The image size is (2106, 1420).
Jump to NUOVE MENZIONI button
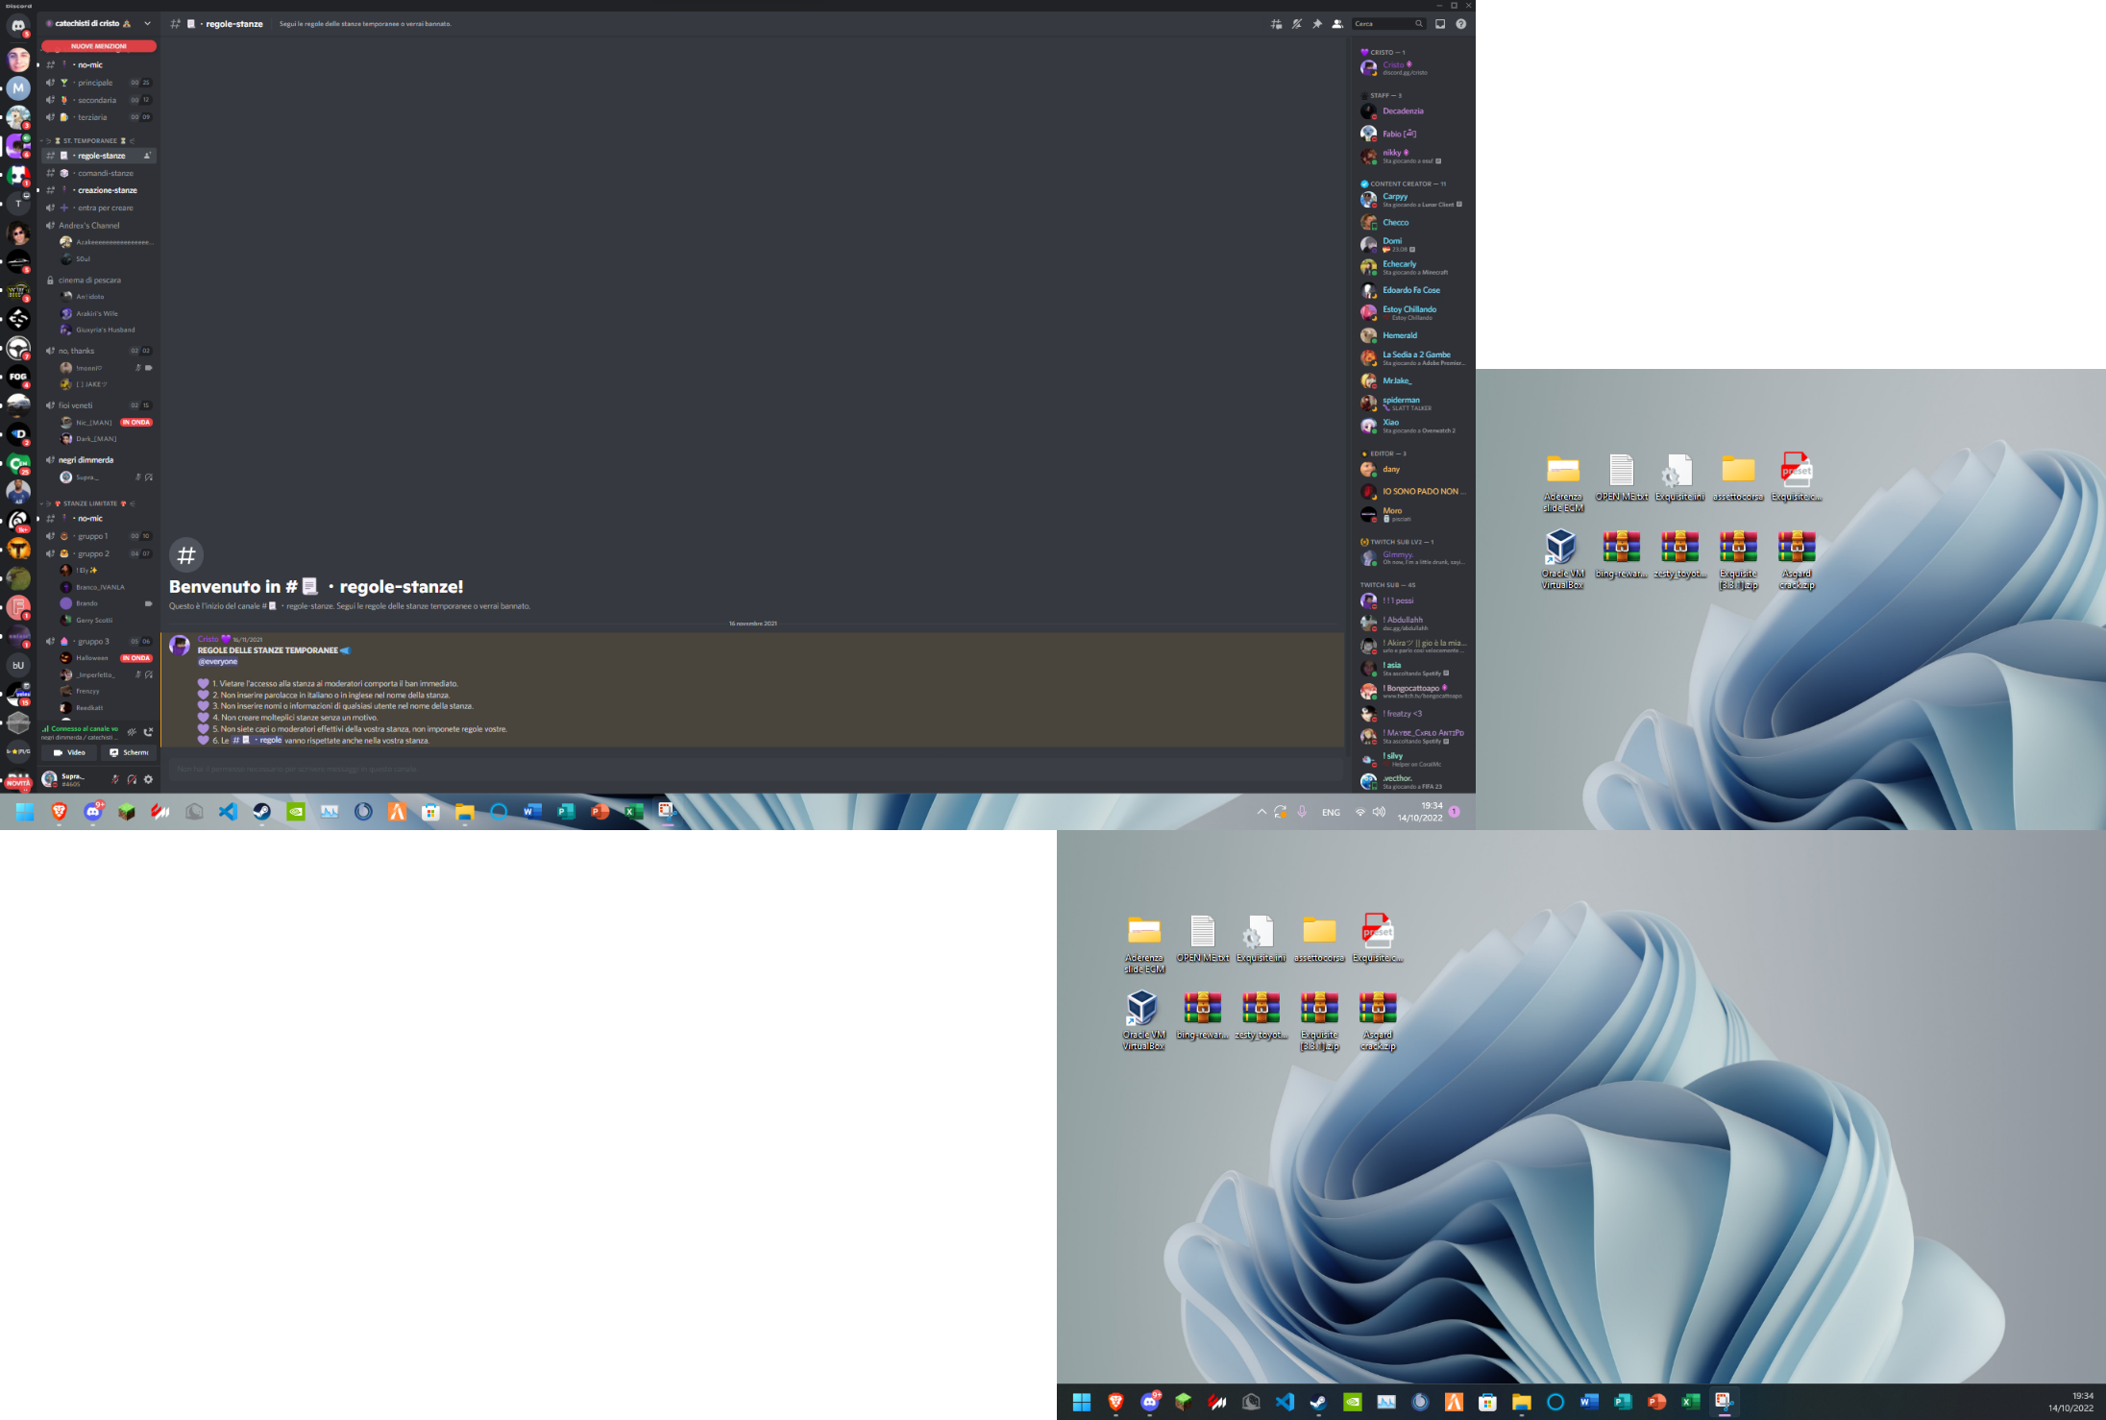[x=98, y=46]
